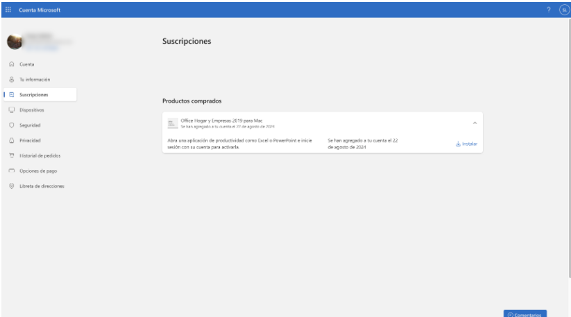Click the Seguridad shield icon
This screenshot has height=317, width=571.
(12, 125)
